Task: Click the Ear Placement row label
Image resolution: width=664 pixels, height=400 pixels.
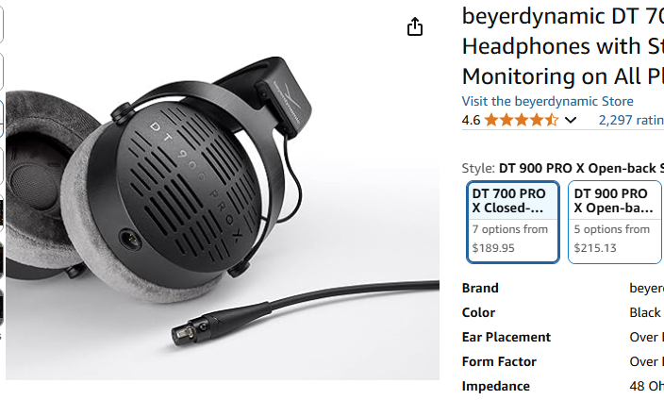Action: click(506, 338)
